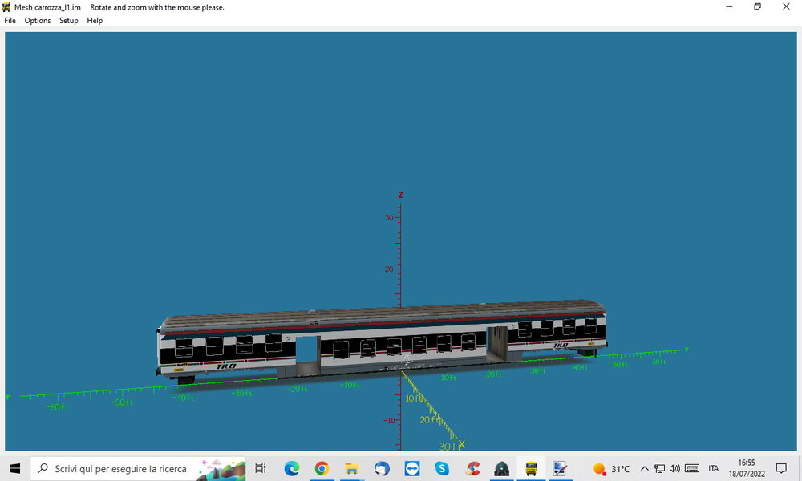Launch Google Chrome from the taskbar

[322, 468]
